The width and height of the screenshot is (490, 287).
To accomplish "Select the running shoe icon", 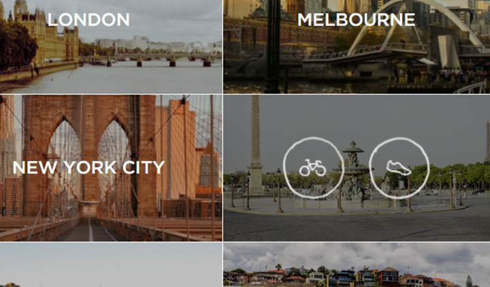I will click(x=399, y=168).
